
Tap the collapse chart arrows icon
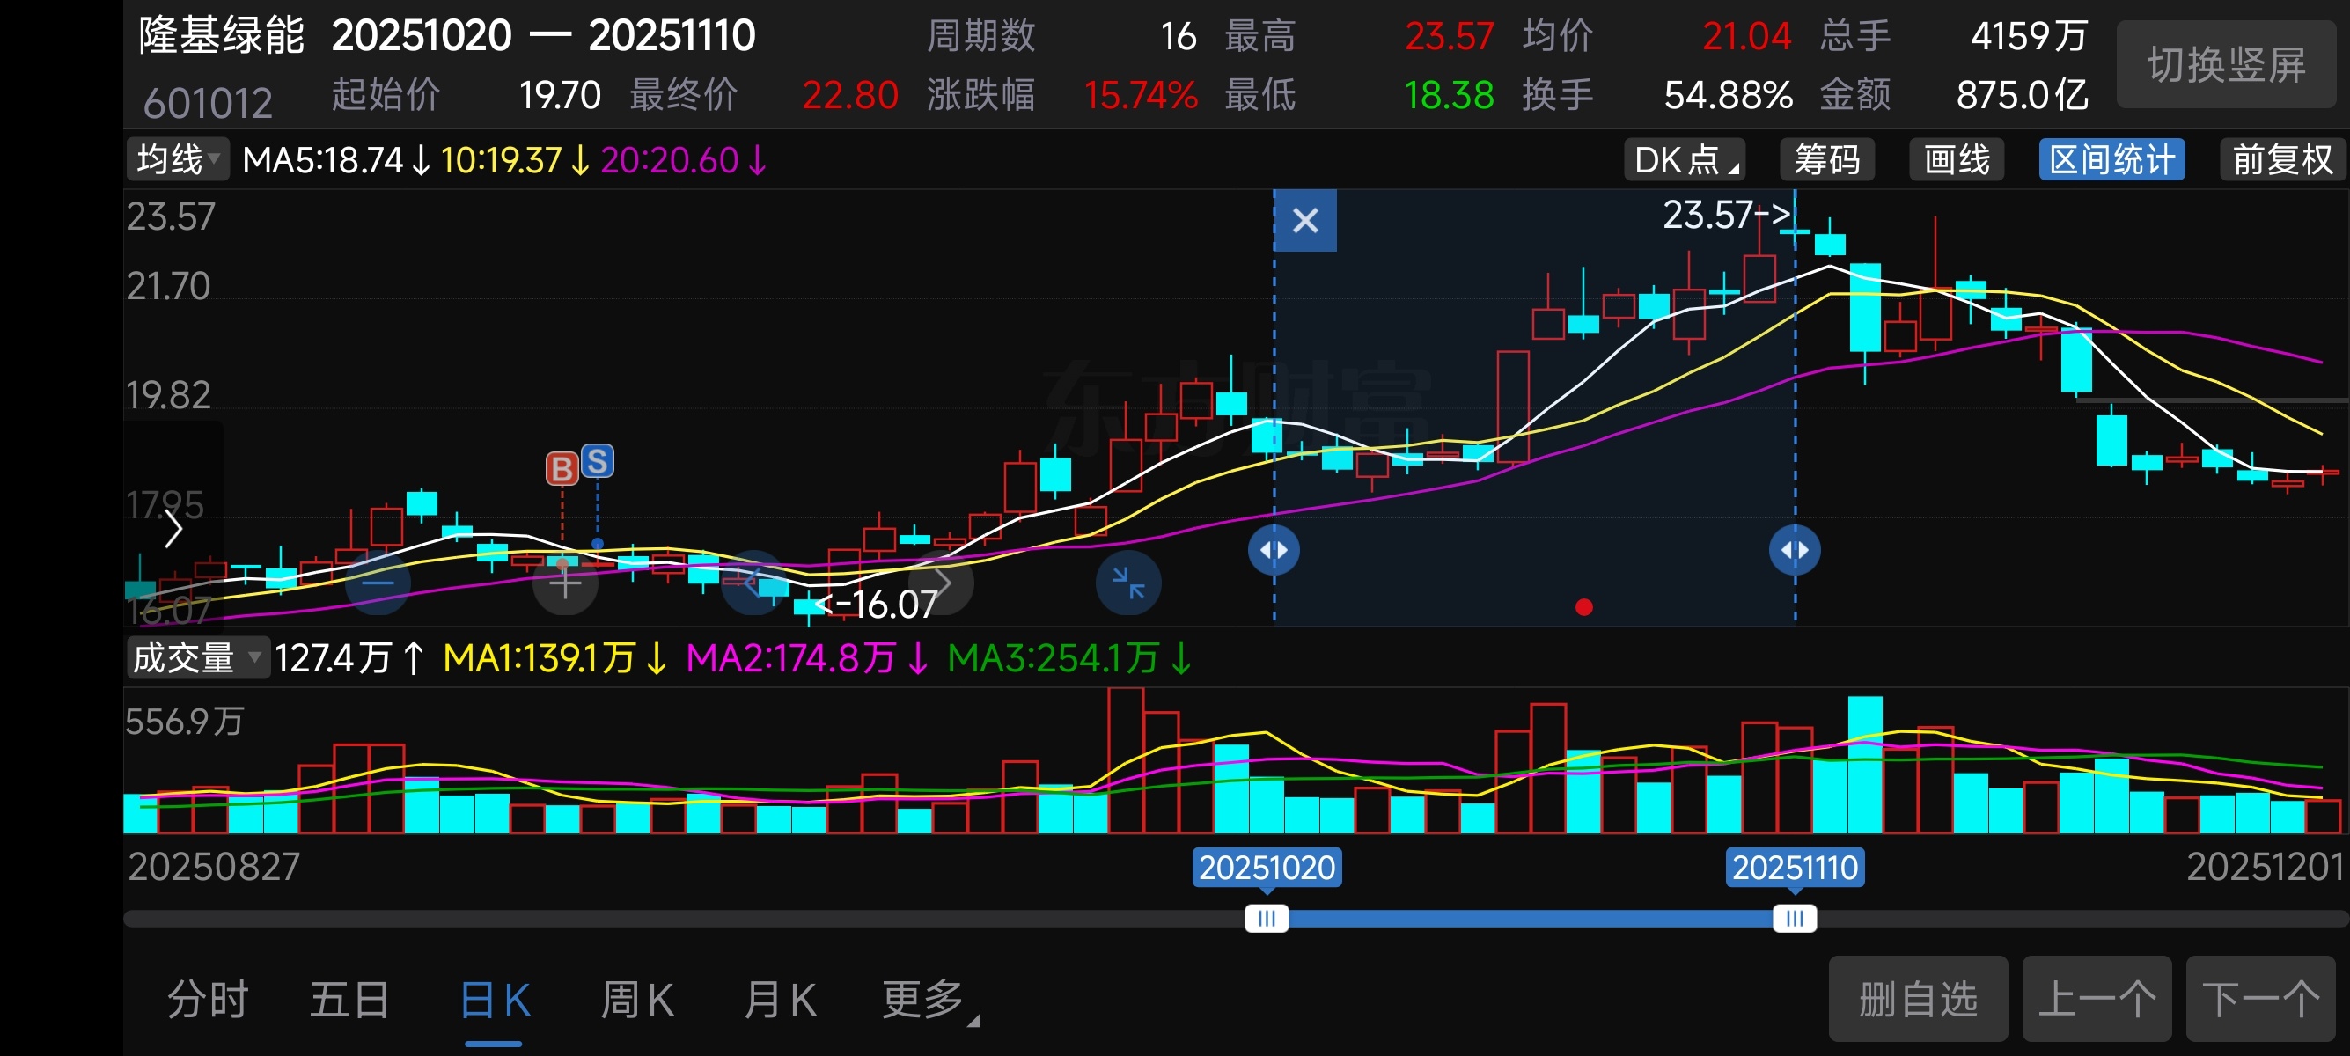tap(1127, 583)
